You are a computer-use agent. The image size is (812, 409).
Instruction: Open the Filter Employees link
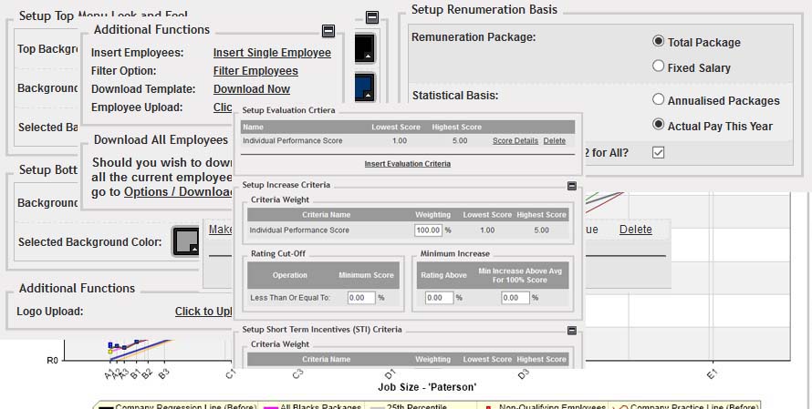(x=255, y=71)
